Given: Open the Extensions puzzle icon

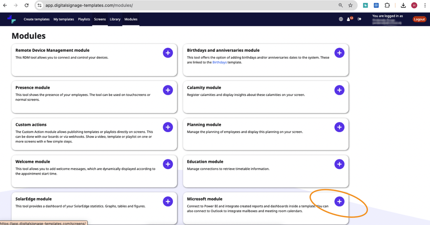Looking at the screenshot, I should [x=387, y=5].
